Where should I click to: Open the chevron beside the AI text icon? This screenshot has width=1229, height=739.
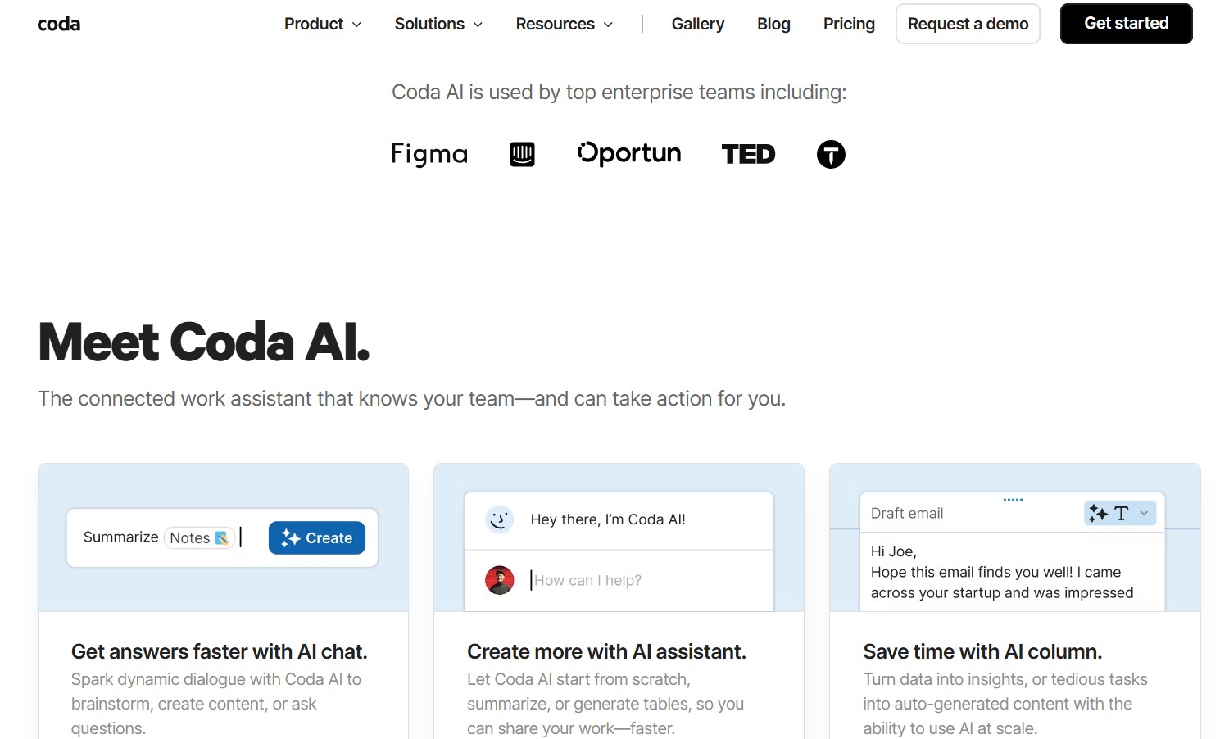pos(1145,513)
